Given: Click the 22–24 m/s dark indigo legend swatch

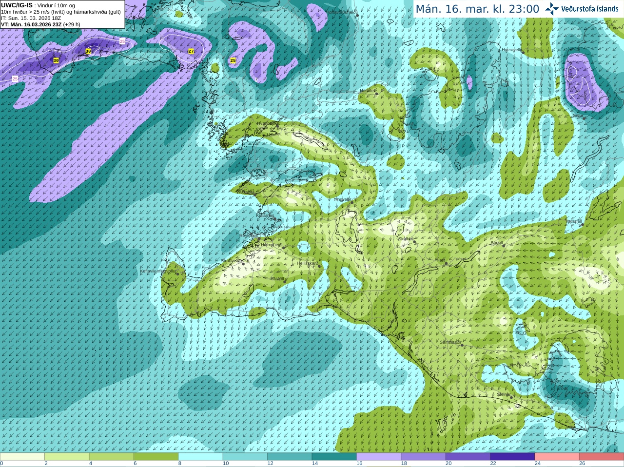Looking at the screenshot, I should 512,457.
